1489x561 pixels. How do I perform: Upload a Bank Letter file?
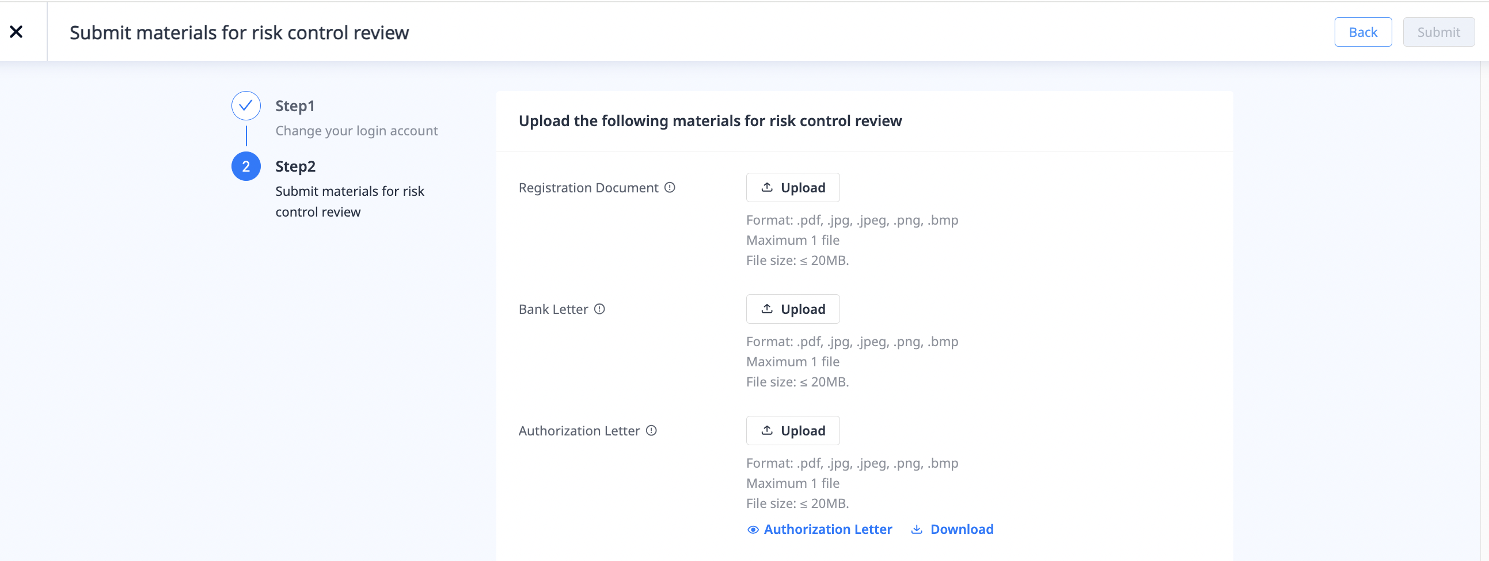(792, 309)
